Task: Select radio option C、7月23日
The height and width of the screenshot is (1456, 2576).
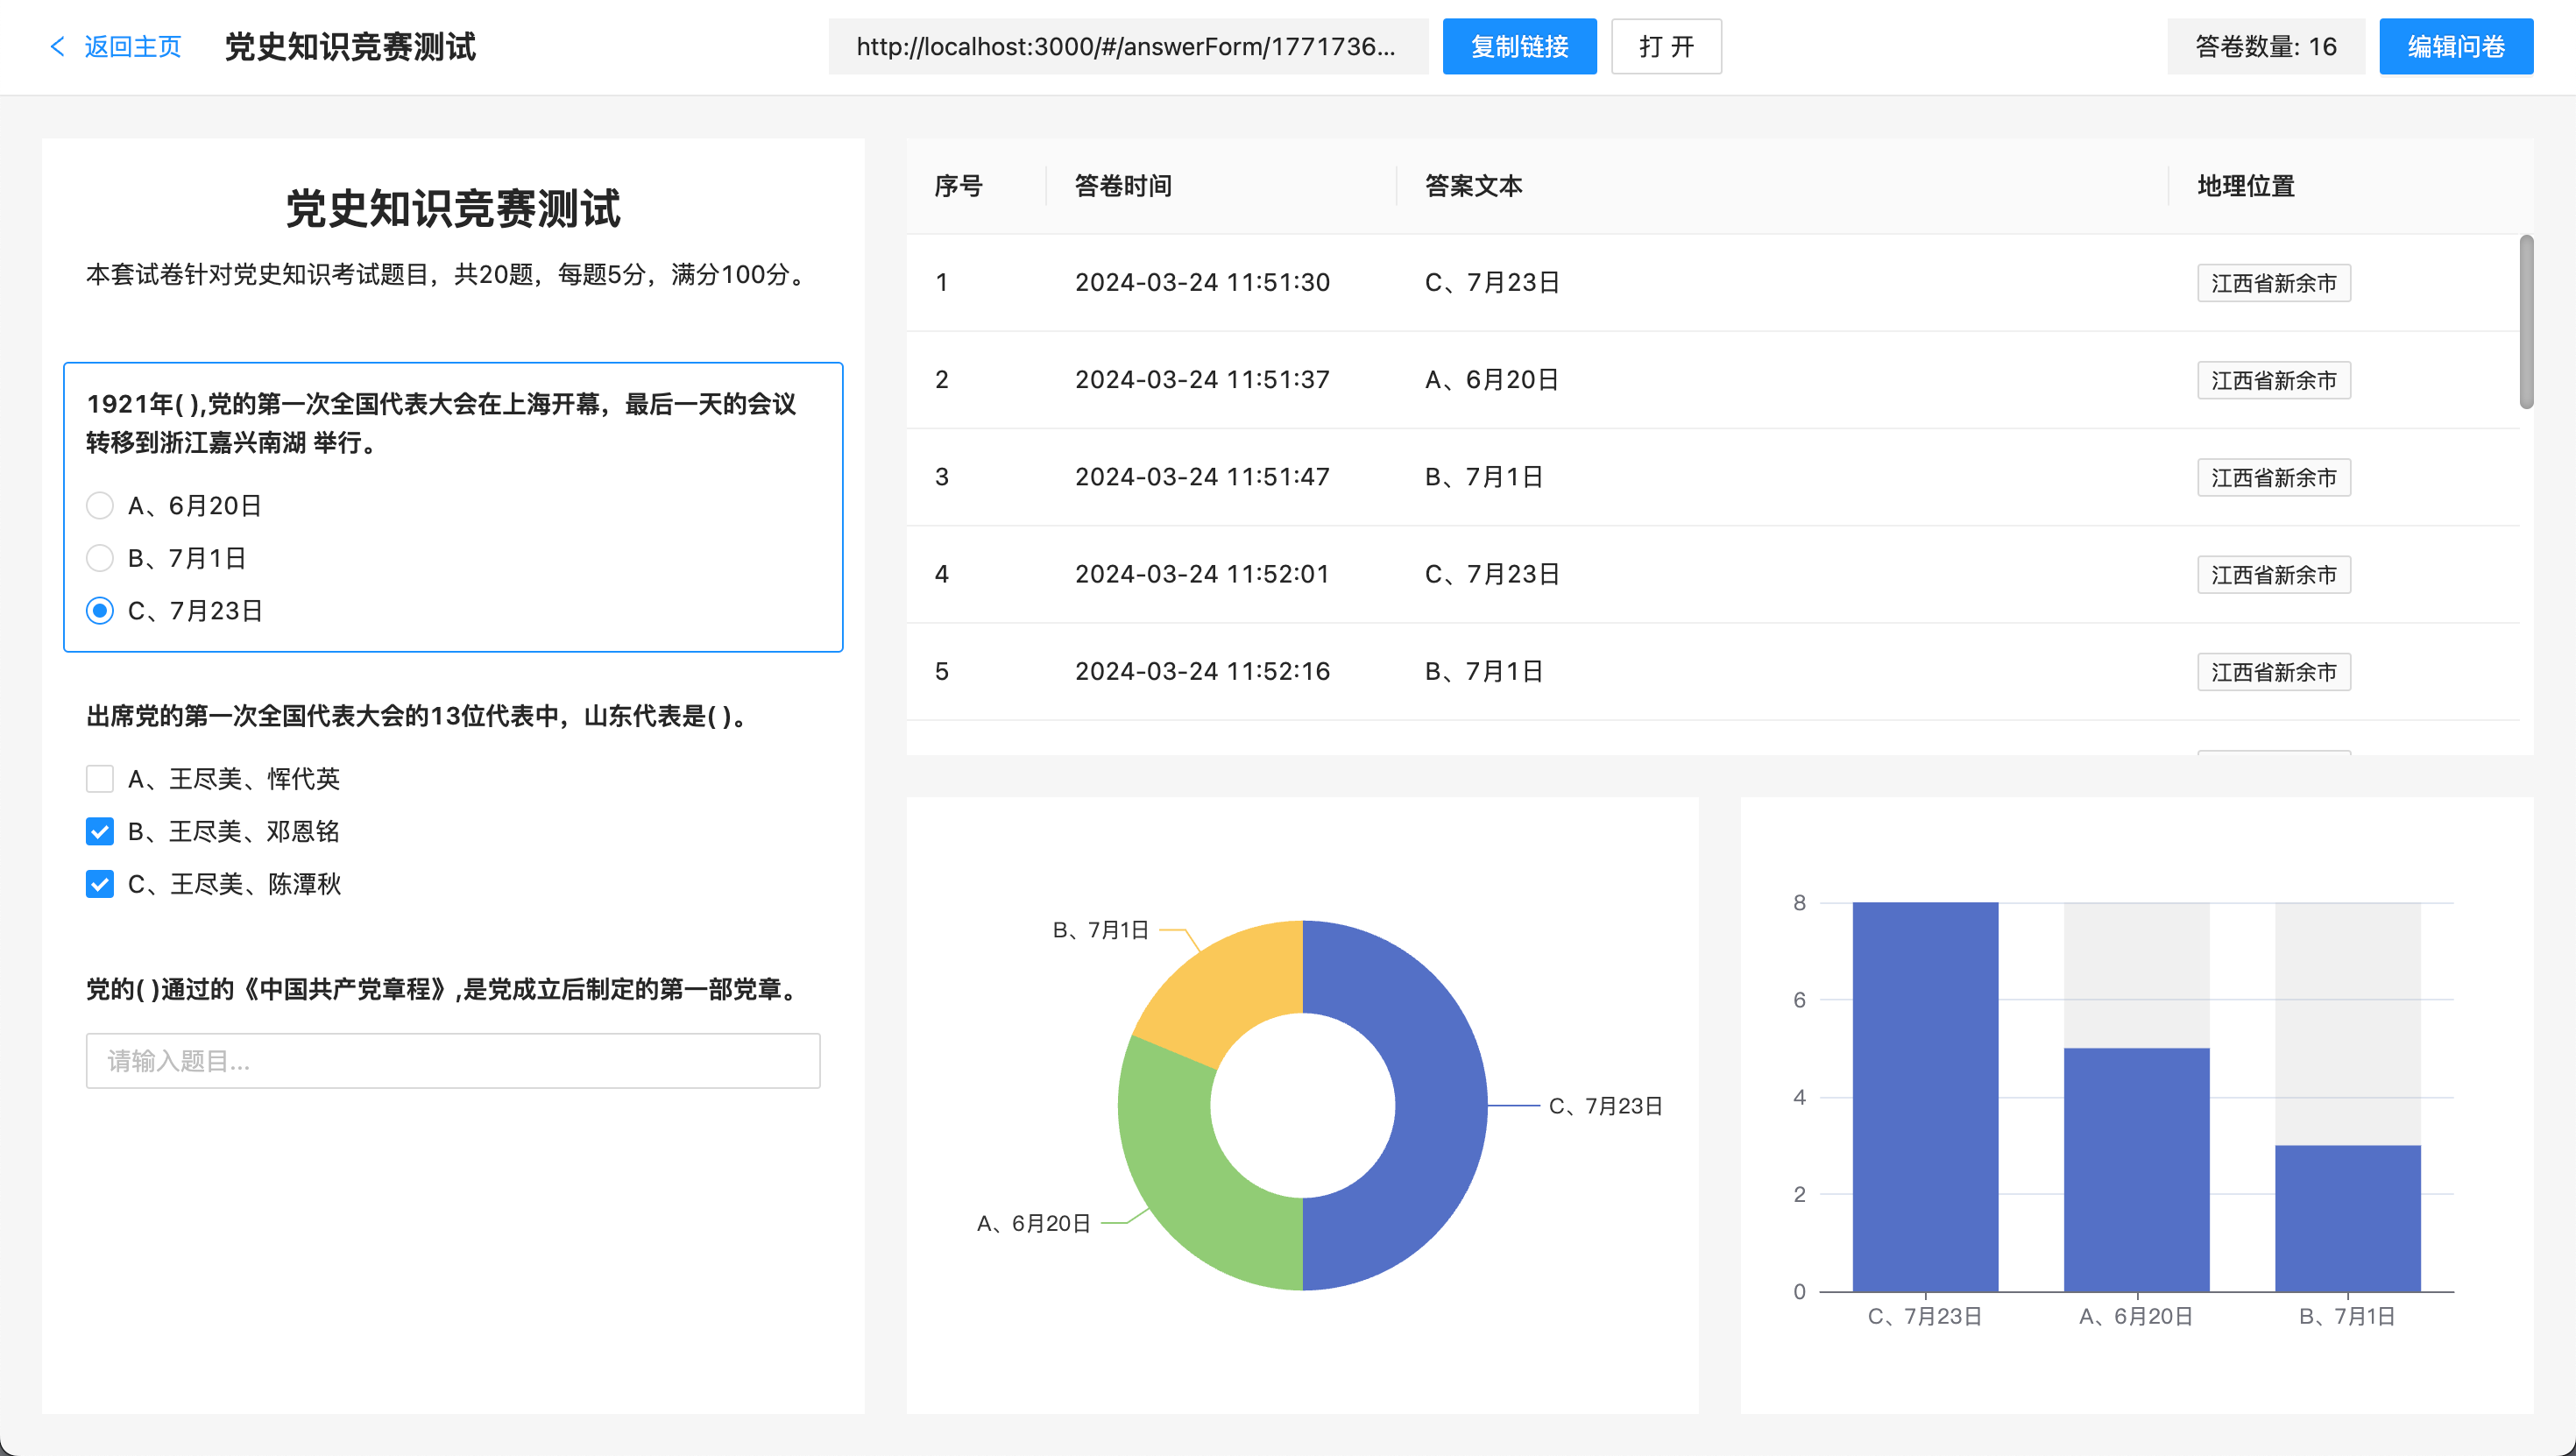Action: 100,611
